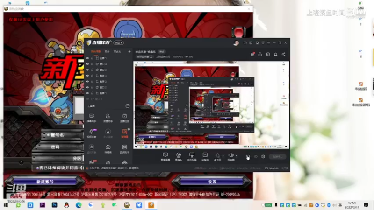Open the server region tag beside the logo
Image resolution: width=374 pixels, height=210 pixels.
[x=119, y=42]
